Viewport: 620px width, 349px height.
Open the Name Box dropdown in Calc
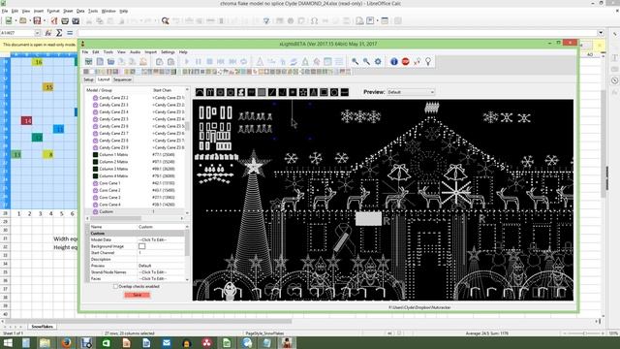pyautogui.click(x=37, y=33)
